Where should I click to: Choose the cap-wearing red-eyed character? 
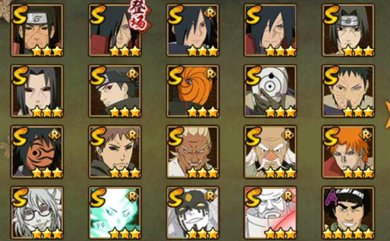pyautogui.click(x=115, y=91)
